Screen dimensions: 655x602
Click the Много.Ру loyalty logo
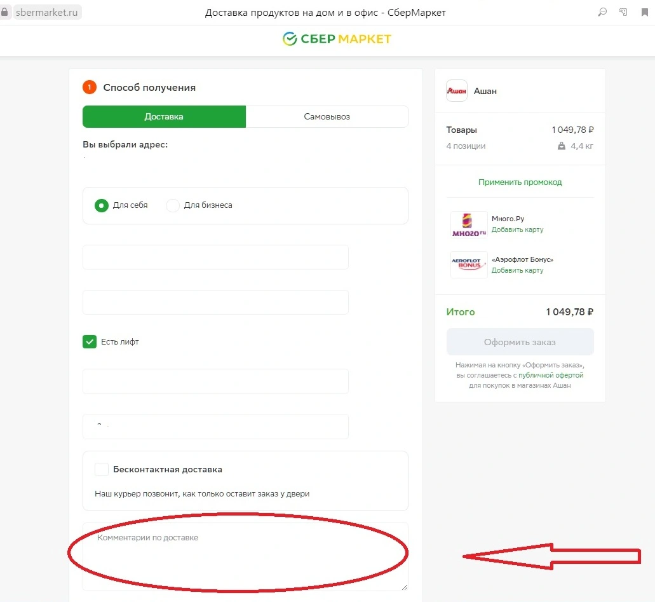[x=469, y=224]
